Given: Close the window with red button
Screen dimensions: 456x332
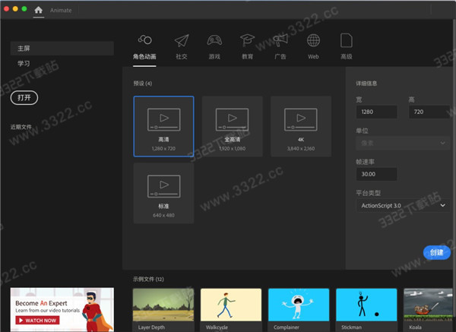Looking at the screenshot, I should (x=6, y=8).
